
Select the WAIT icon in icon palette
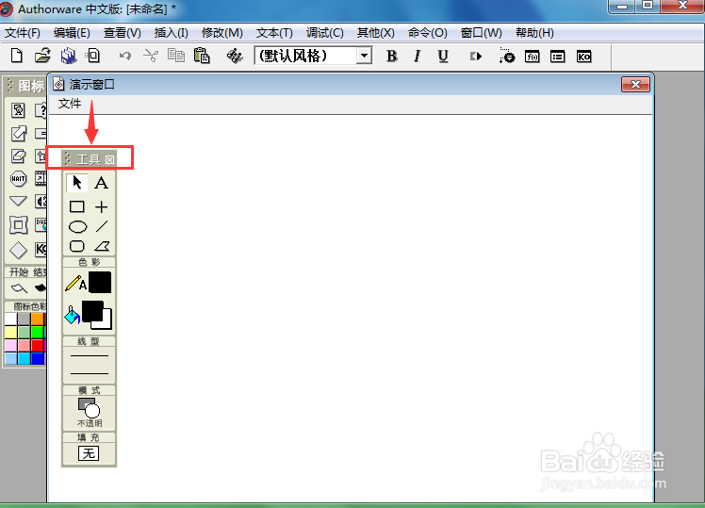(19, 178)
